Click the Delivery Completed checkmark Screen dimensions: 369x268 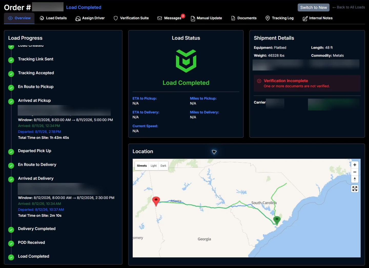[x=11, y=230]
